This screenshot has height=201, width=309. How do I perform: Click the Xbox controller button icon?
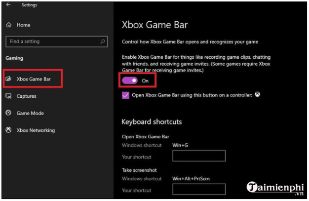pyautogui.click(x=257, y=94)
